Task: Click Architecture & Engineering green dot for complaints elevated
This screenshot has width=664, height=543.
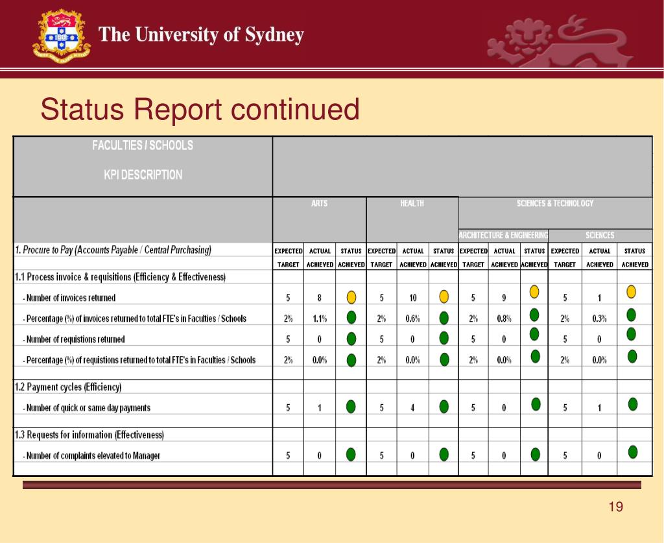Action: click(x=535, y=455)
